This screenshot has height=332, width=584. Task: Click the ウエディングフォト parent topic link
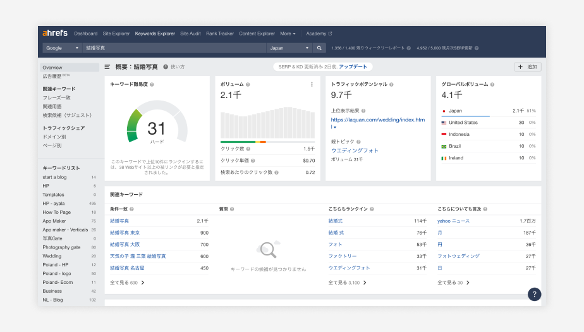[355, 151]
